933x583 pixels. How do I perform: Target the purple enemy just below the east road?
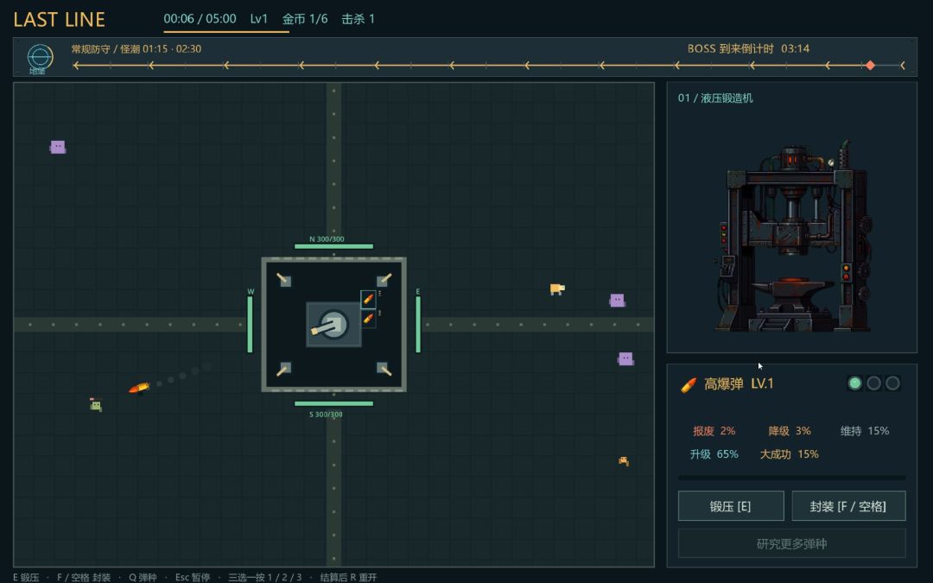625,358
